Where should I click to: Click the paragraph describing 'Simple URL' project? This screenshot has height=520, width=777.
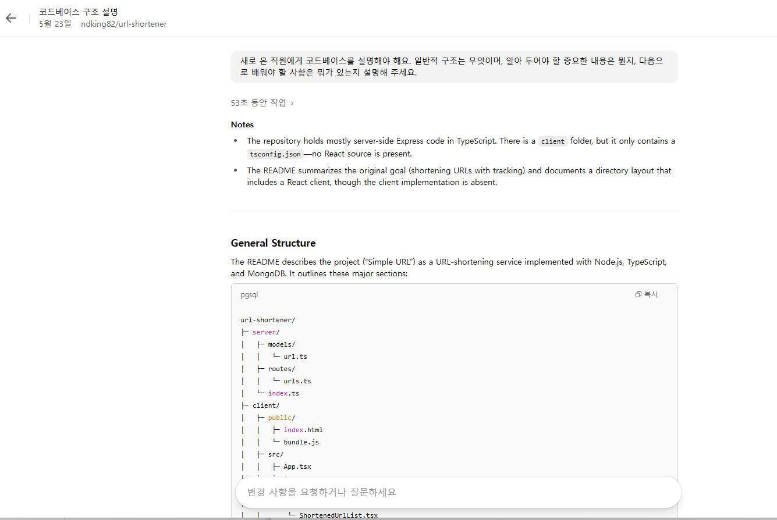[449, 268]
